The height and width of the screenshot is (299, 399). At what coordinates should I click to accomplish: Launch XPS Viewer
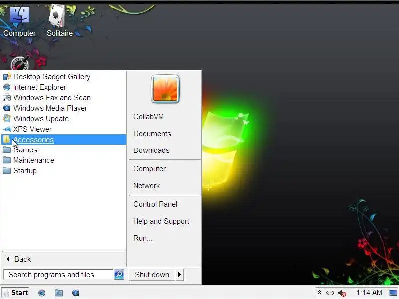(x=64, y=129)
